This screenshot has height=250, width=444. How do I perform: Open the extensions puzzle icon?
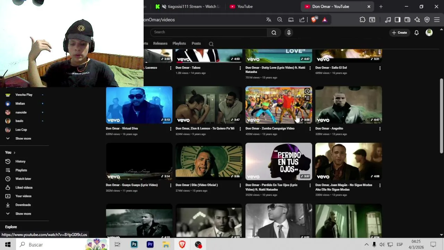pyautogui.click(x=362, y=20)
